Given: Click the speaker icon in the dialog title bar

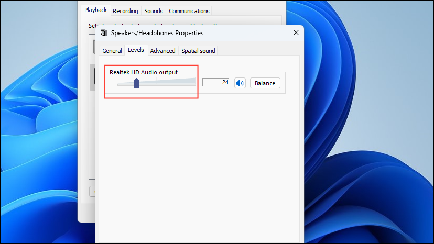Looking at the screenshot, I should (104, 32).
